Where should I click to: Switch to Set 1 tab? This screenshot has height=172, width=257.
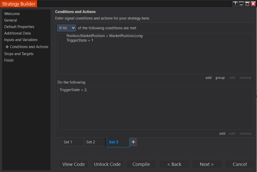[x=68, y=142]
